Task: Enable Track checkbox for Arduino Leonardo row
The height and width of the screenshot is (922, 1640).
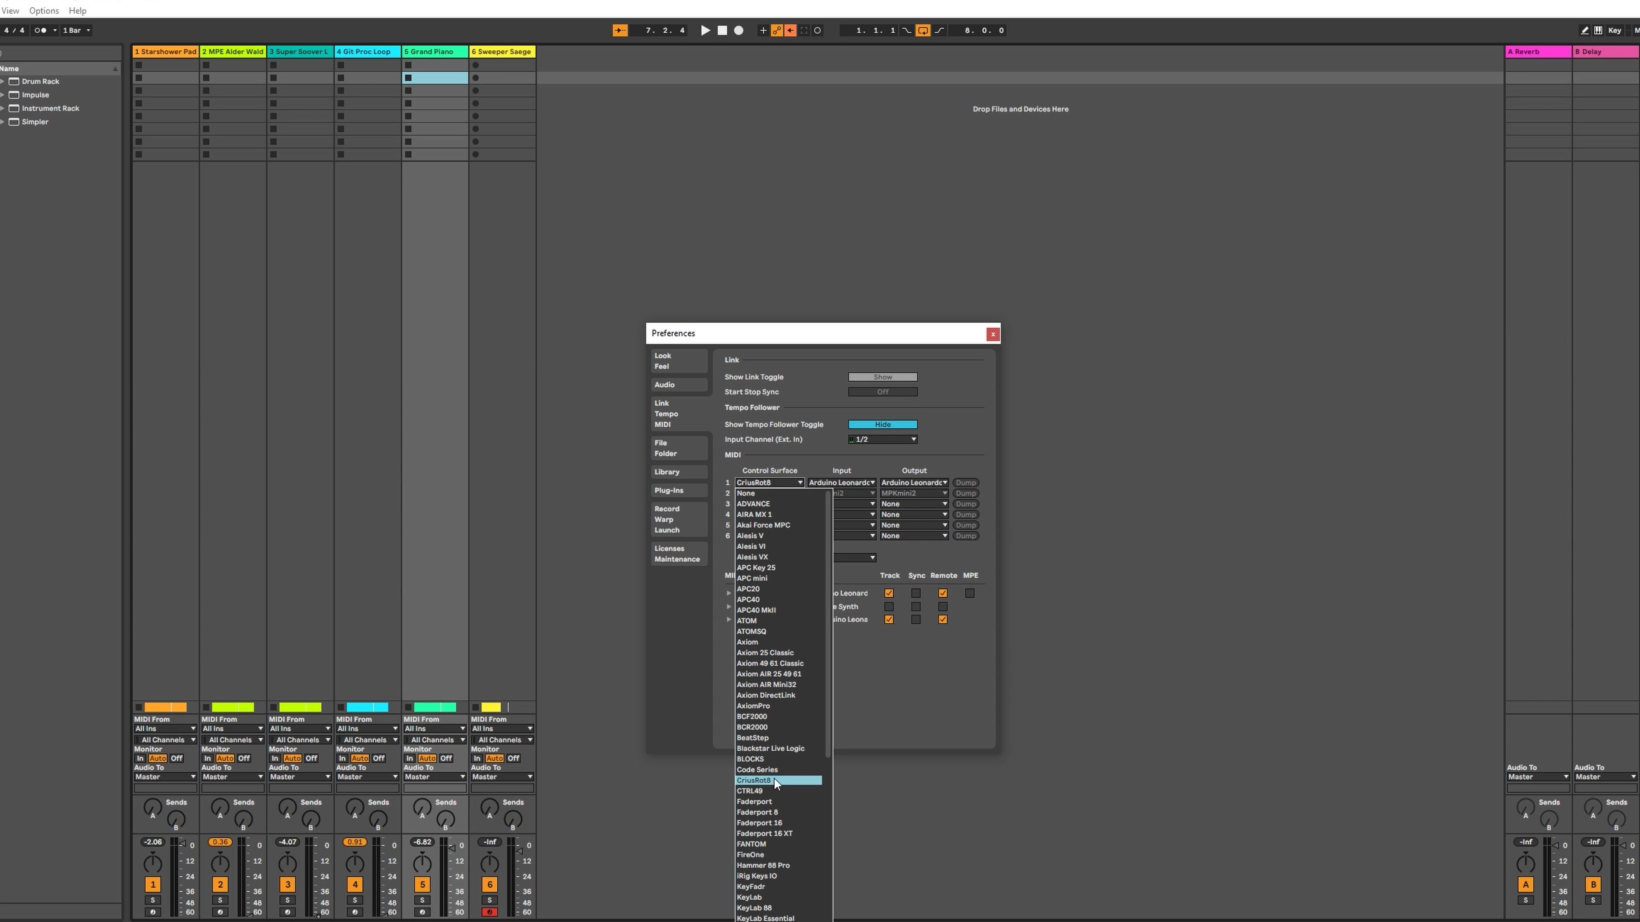Action: pyautogui.click(x=889, y=593)
